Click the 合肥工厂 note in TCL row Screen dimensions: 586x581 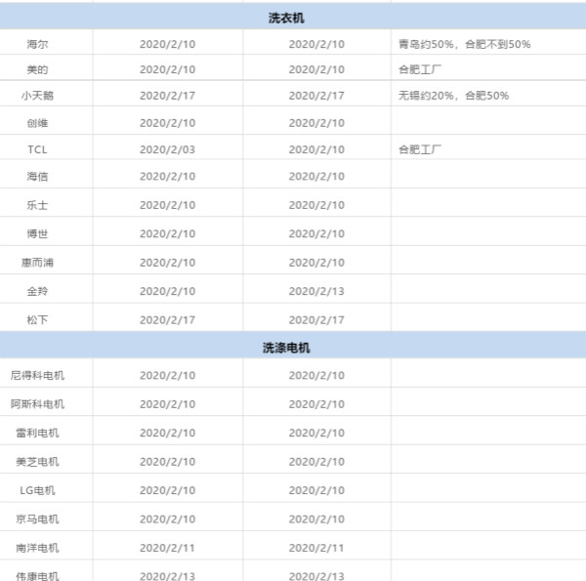[420, 149]
